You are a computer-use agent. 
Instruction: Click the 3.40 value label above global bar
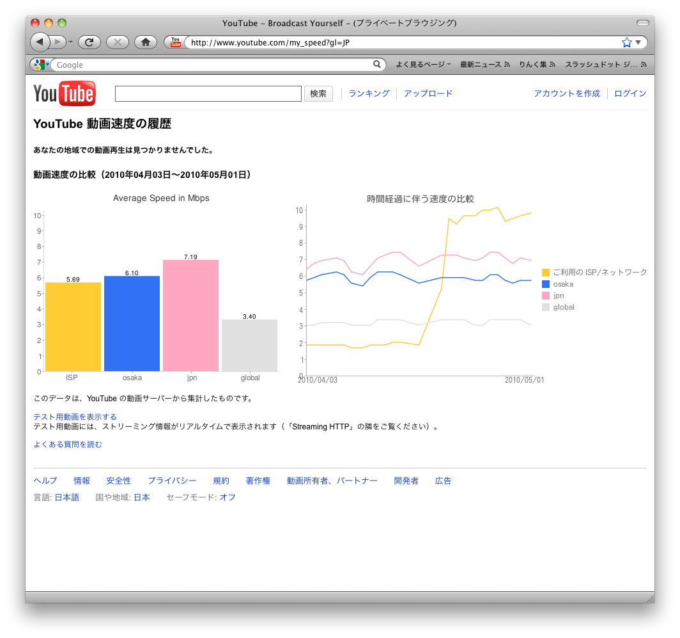click(249, 316)
